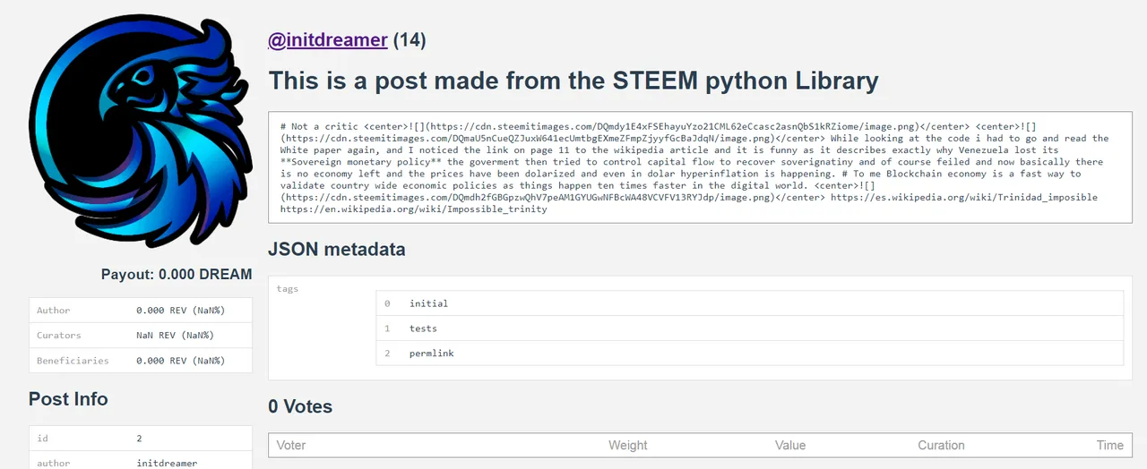Click the 'author' key in Post Info
Screen dimensions: 1147x469
click(54, 463)
